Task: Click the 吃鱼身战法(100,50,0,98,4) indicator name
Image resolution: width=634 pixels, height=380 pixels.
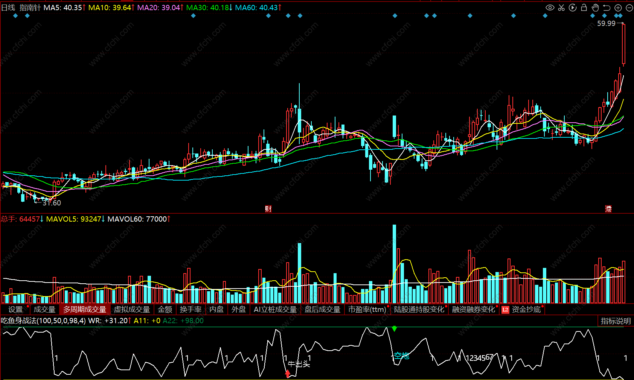Action: 43,321
